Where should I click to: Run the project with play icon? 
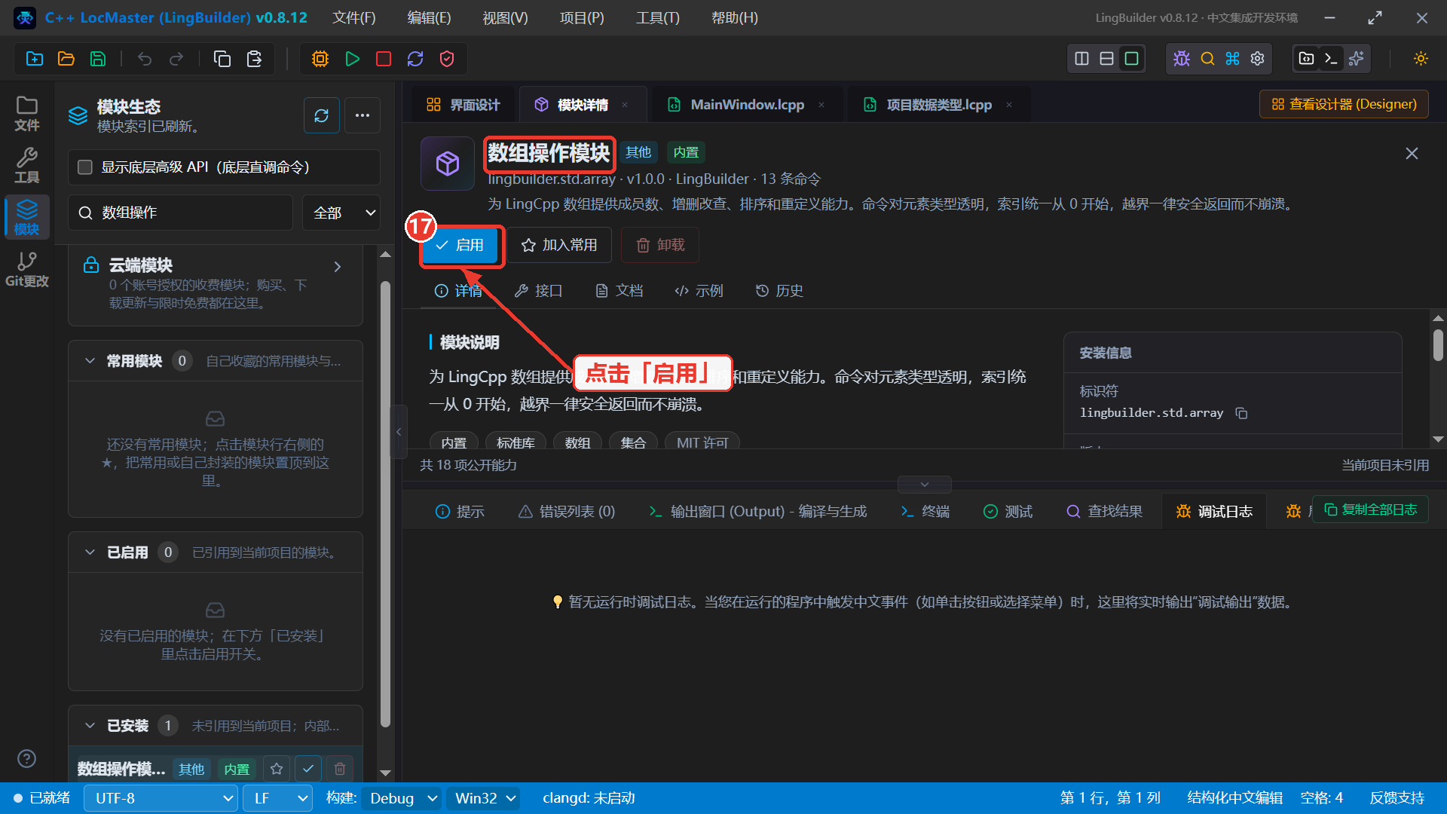352,59
